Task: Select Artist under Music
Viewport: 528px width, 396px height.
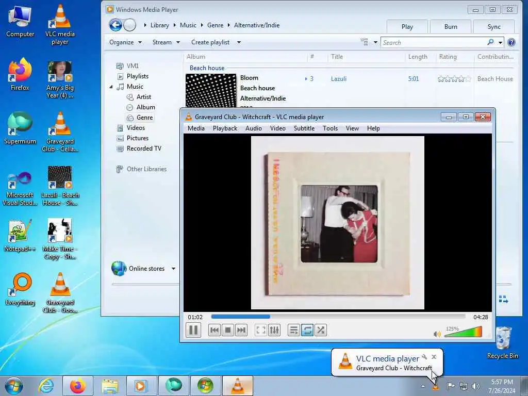Action: (x=143, y=96)
